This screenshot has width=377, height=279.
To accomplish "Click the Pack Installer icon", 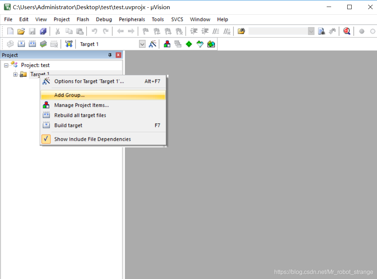I will [x=211, y=44].
